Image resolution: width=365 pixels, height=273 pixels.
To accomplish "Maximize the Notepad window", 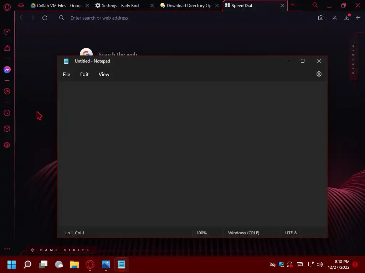I will (x=303, y=61).
